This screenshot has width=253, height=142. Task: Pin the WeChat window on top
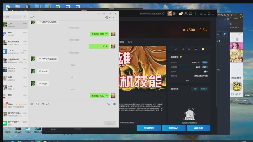(x=98, y=13)
